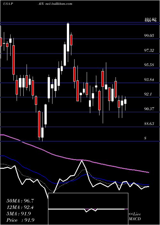Click the 90.37 price axis label
The width and height of the screenshot is (160, 225).
[149, 109]
